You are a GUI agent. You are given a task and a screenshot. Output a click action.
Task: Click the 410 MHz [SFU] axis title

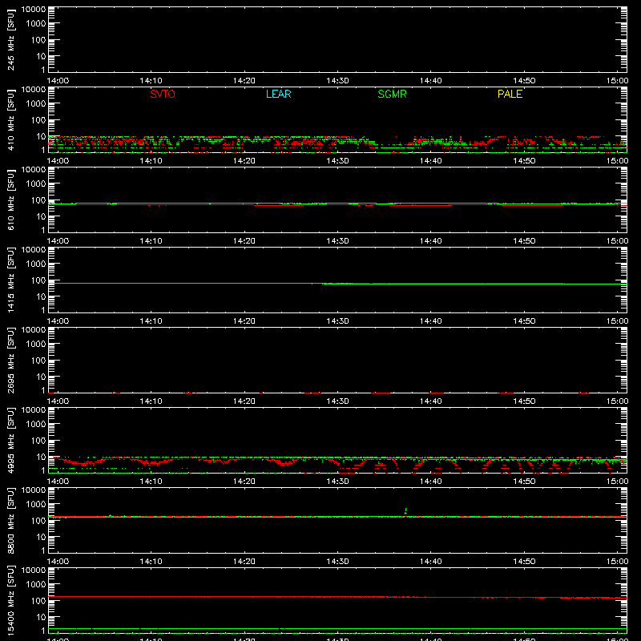pyautogui.click(x=10, y=119)
